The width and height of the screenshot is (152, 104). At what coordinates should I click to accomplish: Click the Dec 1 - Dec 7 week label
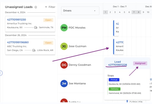(120, 7)
